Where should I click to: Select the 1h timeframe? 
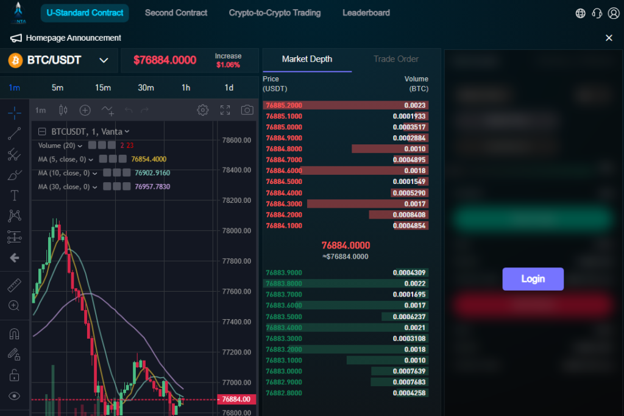click(x=186, y=88)
